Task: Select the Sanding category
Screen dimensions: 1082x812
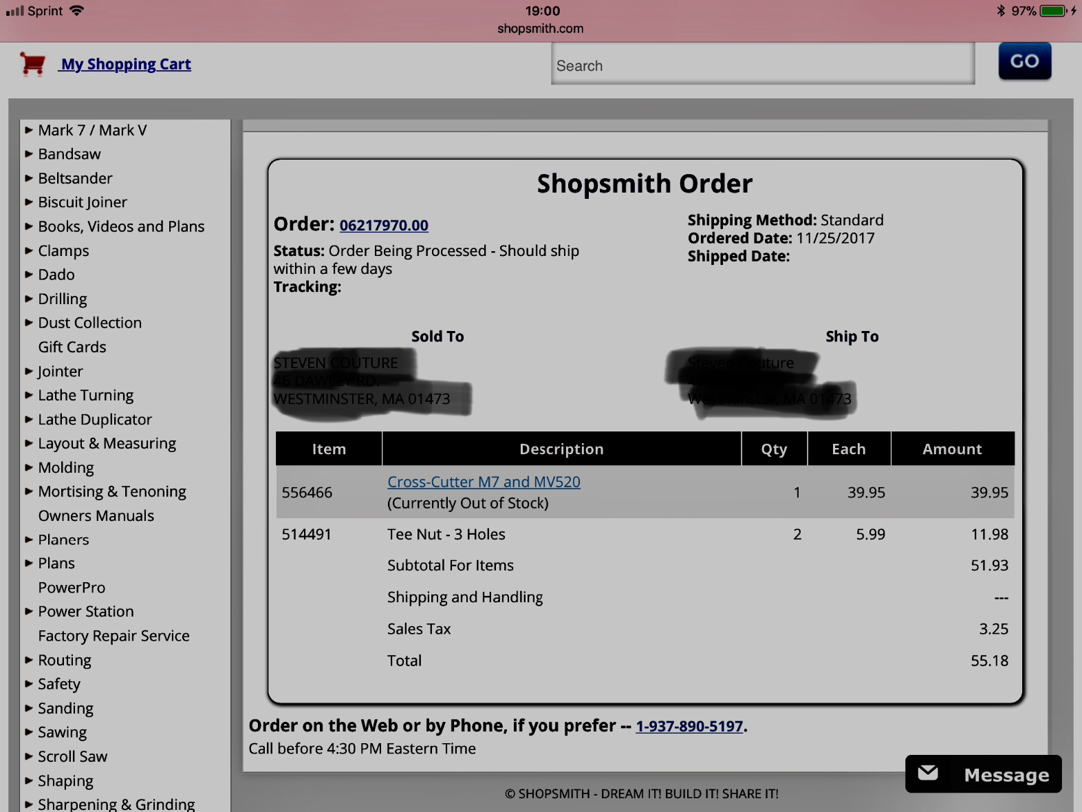Action: [x=65, y=709]
